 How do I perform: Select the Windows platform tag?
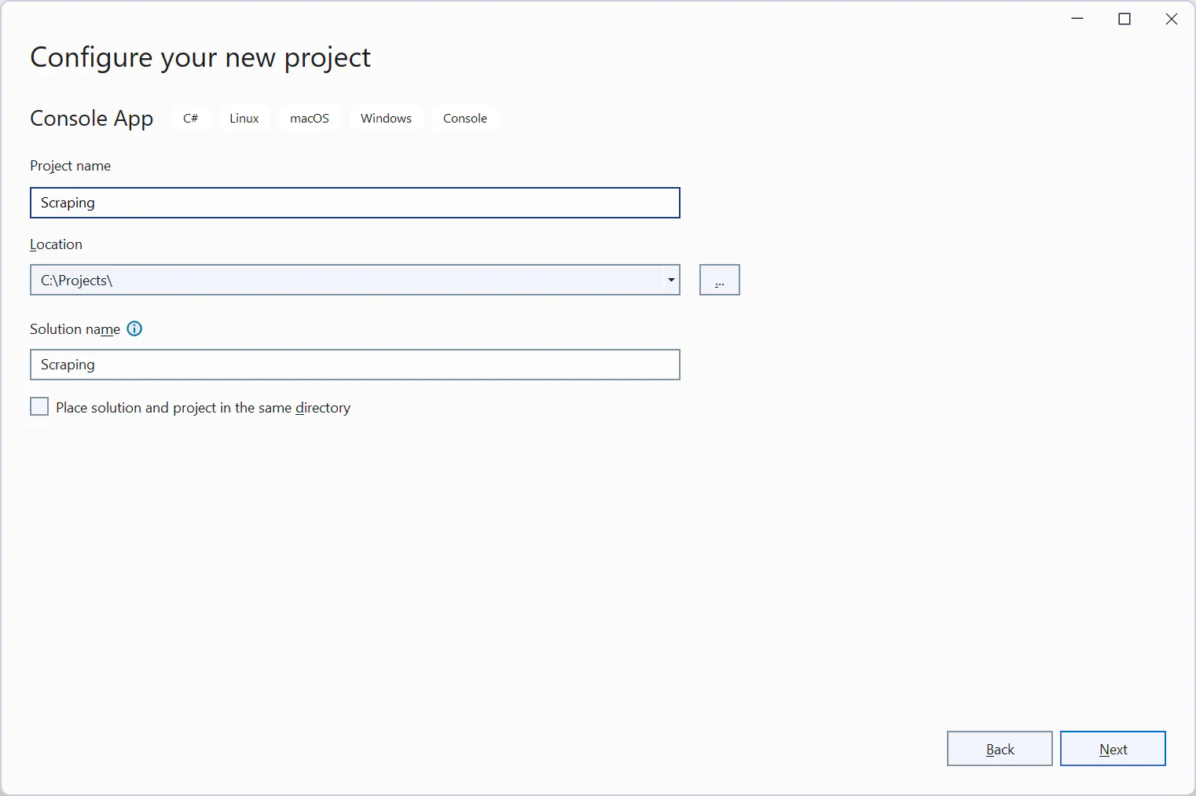386,118
